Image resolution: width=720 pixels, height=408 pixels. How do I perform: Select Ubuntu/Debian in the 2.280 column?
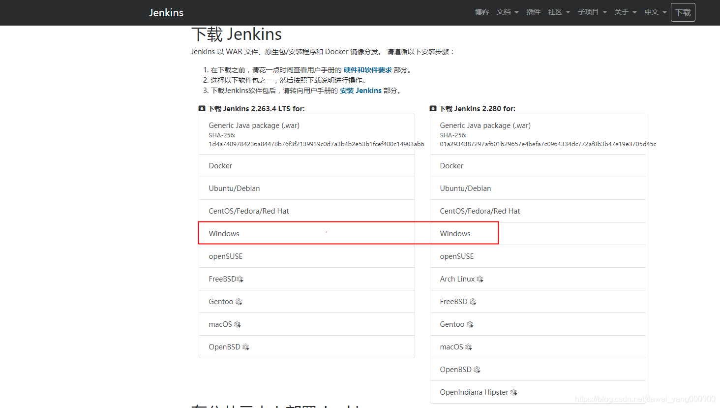click(538, 188)
